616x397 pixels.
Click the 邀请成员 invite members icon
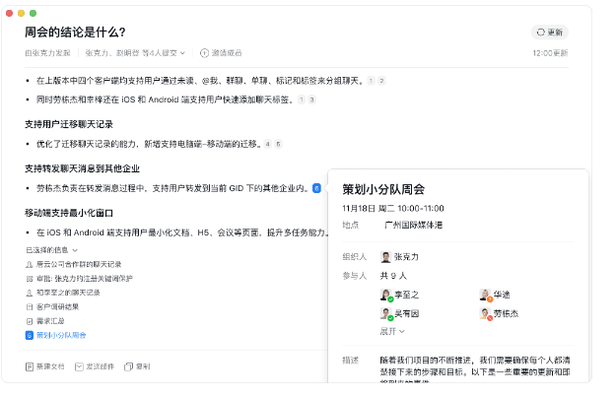(x=205, y=52)
